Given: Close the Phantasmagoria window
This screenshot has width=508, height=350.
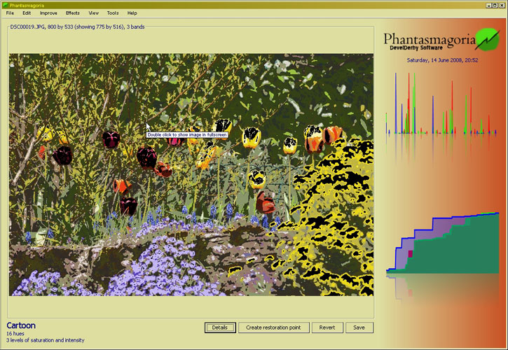Looking at the screenshot, I should click(502, 4).
